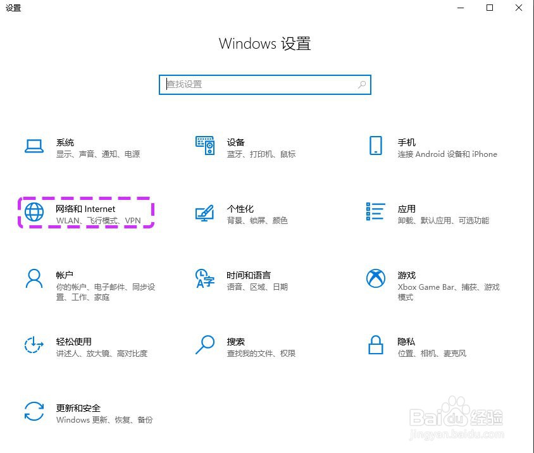534x453 pixels.
Task: Click the 应用 list icon
Action: [x=375, y=212]
